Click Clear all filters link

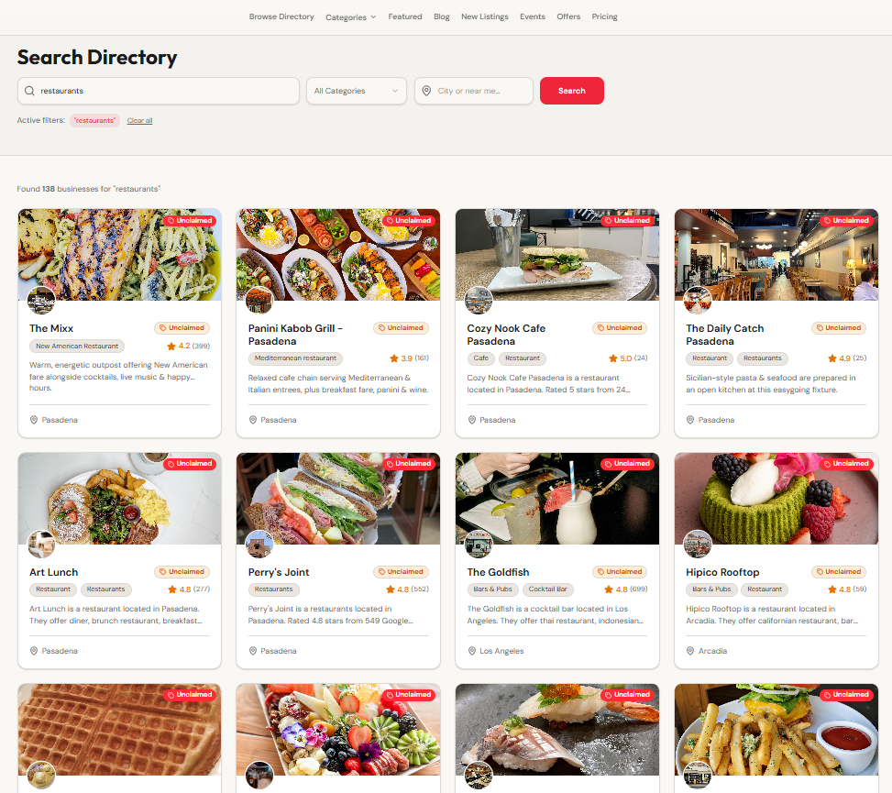139,121
